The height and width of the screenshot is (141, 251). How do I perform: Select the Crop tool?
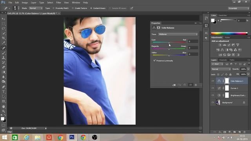(4, 38)
